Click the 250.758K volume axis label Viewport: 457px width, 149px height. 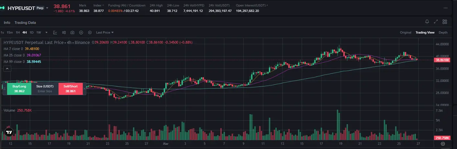click(442, 138)
